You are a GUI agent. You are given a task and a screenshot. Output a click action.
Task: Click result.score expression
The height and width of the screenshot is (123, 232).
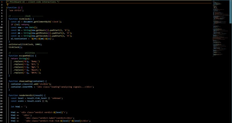point(34,101)
